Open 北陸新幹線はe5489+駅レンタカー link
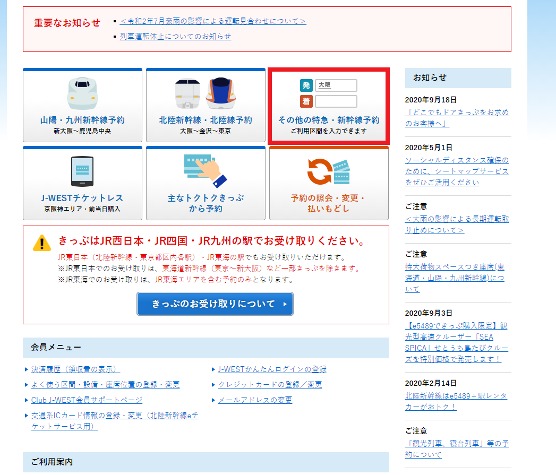 click(456, 401)
